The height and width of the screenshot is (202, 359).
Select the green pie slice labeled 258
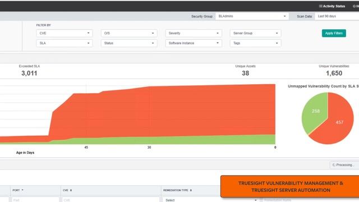pos(315,111)
